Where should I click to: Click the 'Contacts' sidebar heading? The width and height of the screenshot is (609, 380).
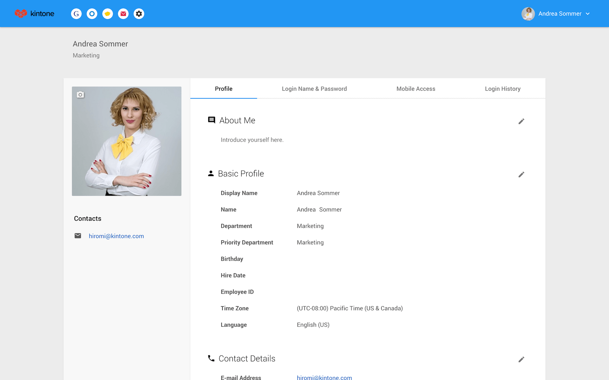[x=88, y=218]
